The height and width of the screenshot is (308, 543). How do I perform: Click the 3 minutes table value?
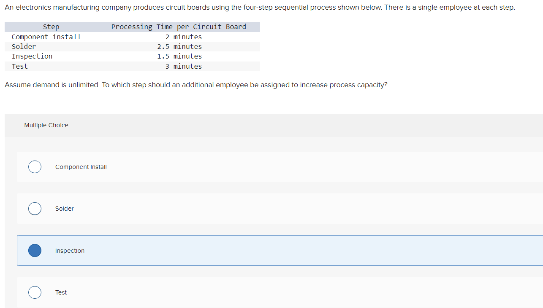184,67
